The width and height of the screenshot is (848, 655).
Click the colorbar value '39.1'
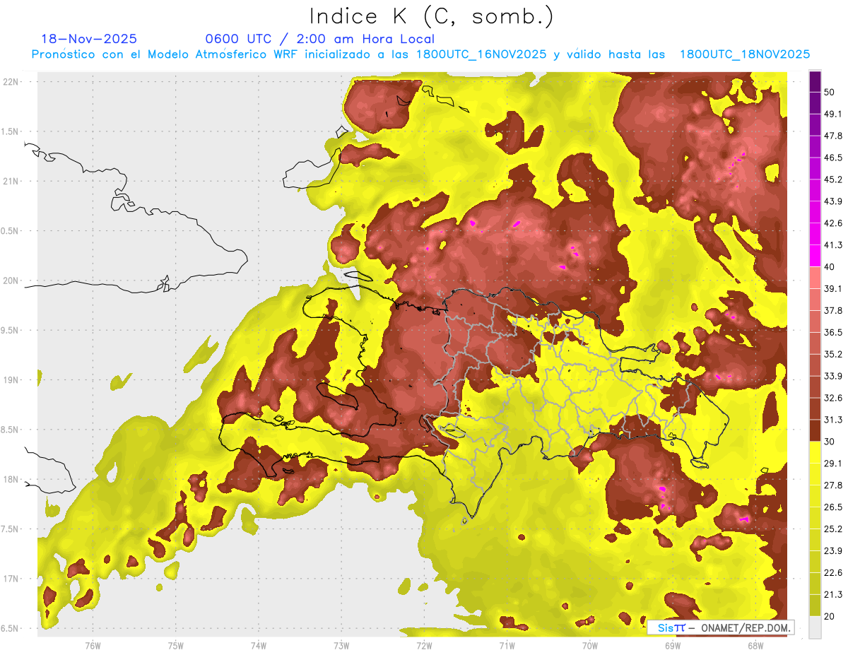coord(833,288)
